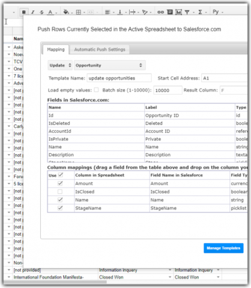This screenshot has width=251, height=288.
Task: Open the Opportunity object dropdown
Action: 110,65
